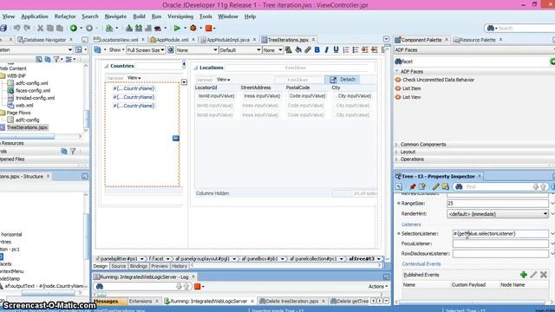Open the Show dropdown in editor toolbar

point(116,50)
